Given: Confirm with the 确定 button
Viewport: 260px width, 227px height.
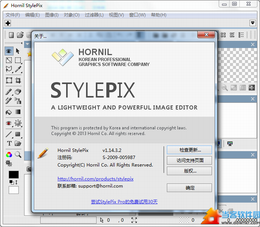Looking at the screenshot, I should pos(189,188).
